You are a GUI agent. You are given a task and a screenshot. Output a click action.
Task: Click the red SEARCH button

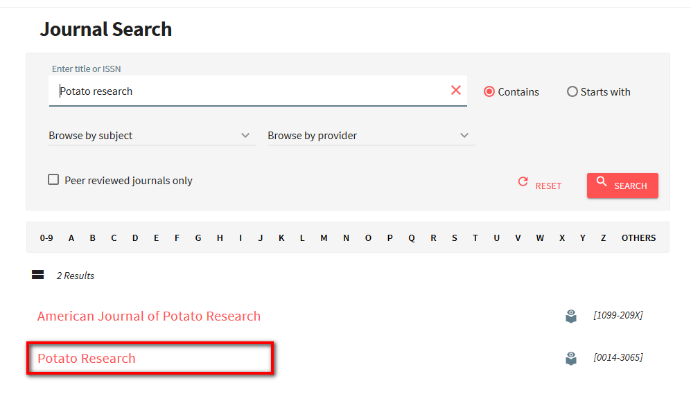tap(622, 186)
